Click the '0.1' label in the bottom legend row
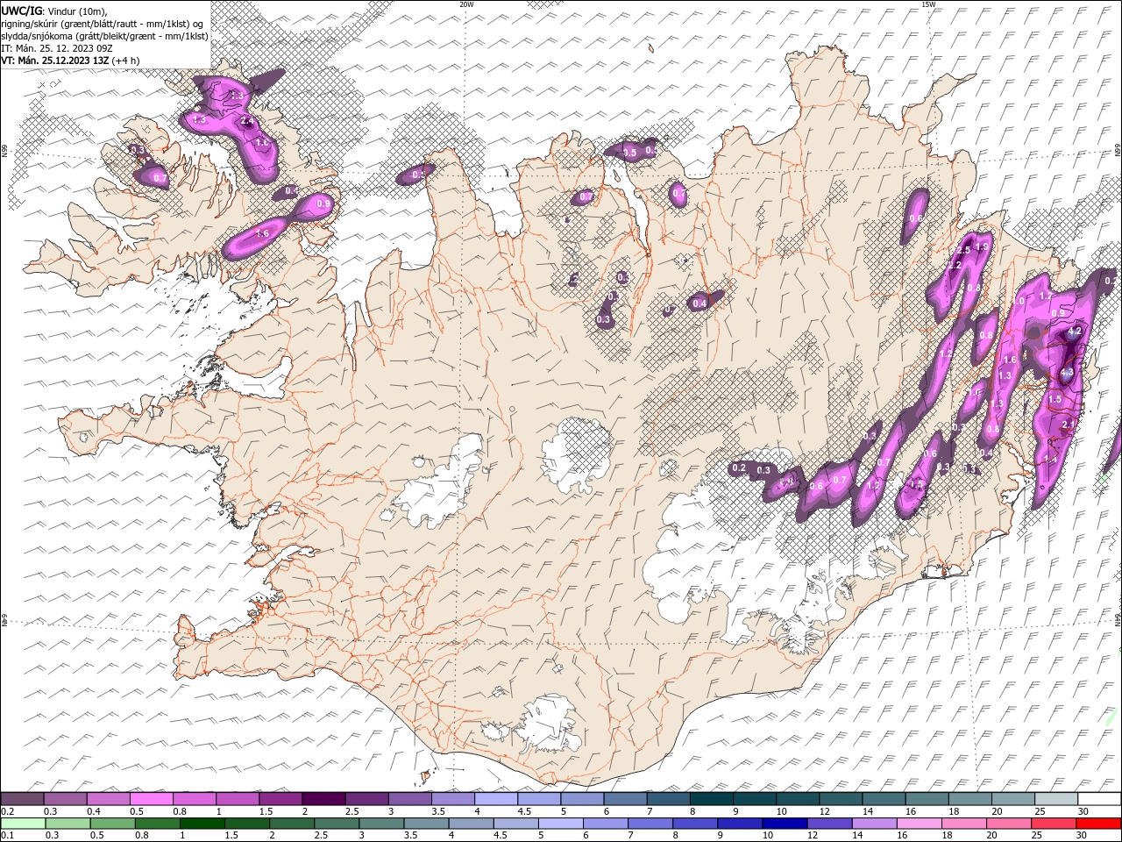1122x842 pixels. (x=8, y=836)
